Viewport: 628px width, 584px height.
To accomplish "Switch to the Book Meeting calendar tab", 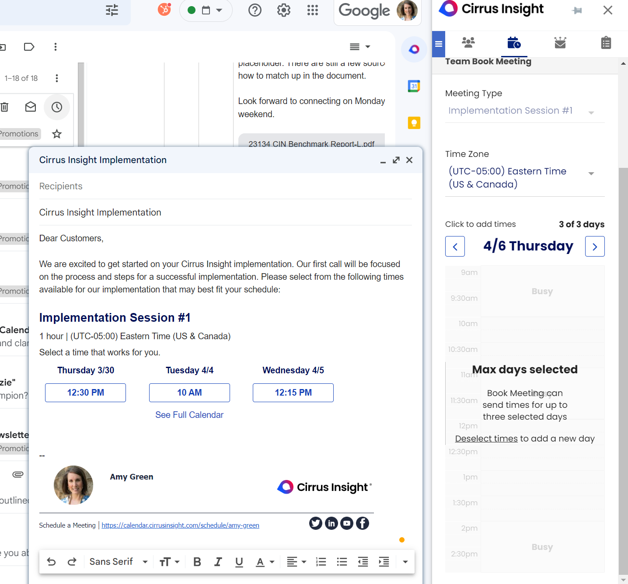I will click(x=514, y=43).
